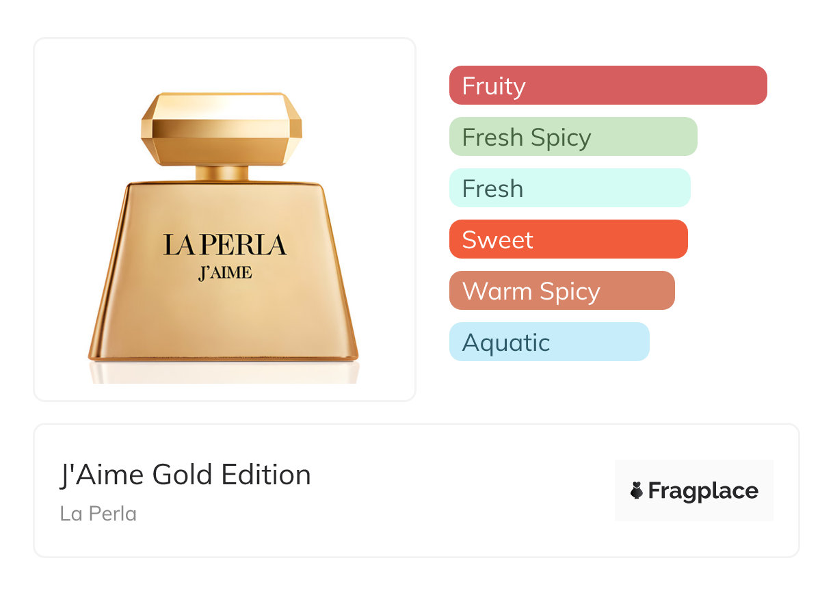Select the red Fruity accord bar
Image resolution: width=833 pixels, height=591 pixels.
coord(607,86)
